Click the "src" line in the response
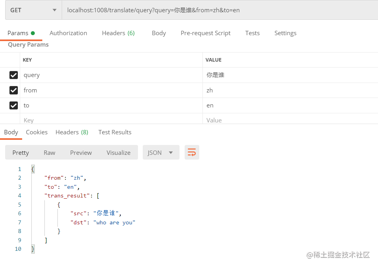Screen dimensions: 378x267 point(96,213)
